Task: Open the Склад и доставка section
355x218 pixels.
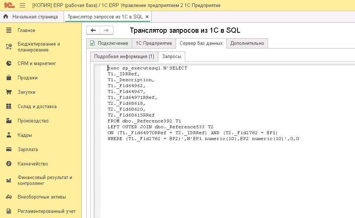Action: (x=37, y=106)
